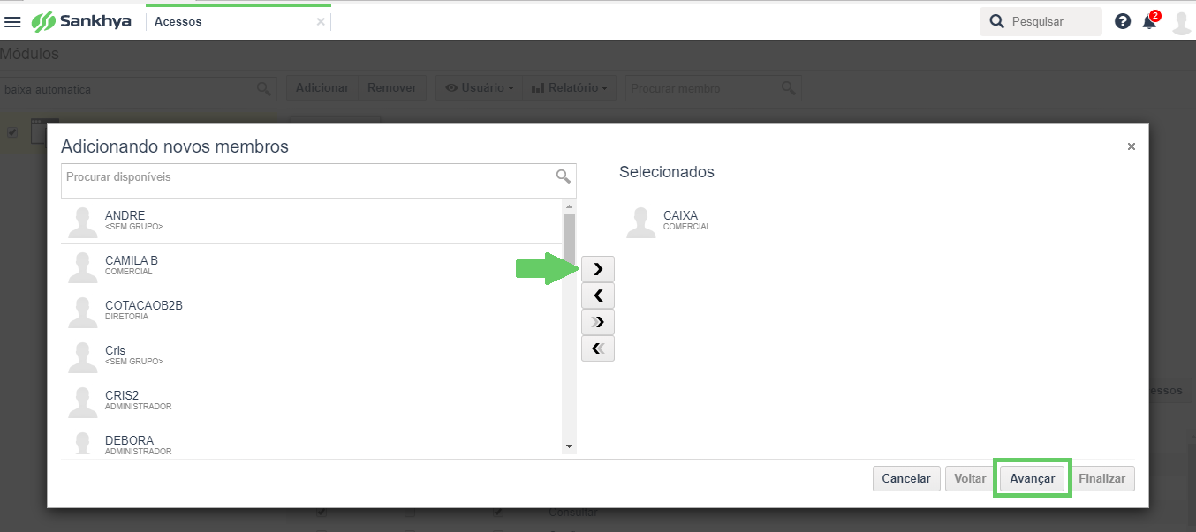Remove selected member with left arrow
This screenshot has width=1196, height=532.
[598, 296]
